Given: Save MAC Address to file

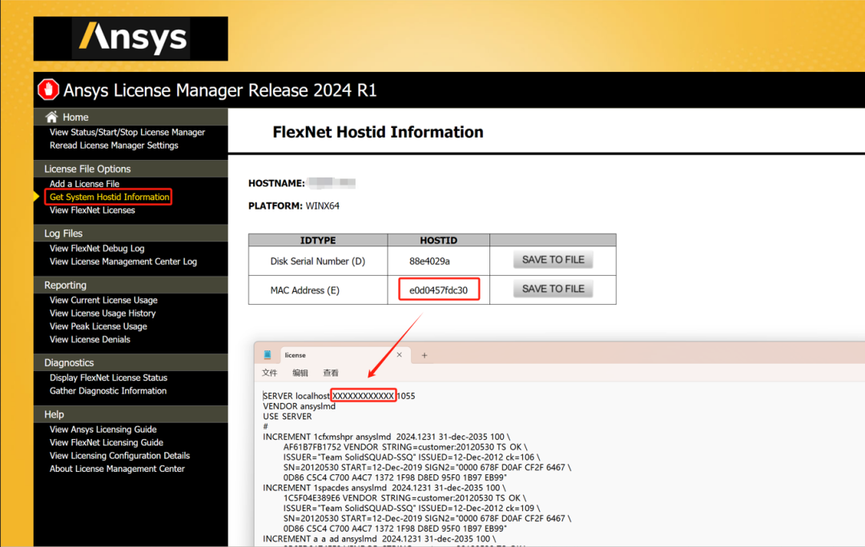Looking at the screenshot, I should point(553,289).
